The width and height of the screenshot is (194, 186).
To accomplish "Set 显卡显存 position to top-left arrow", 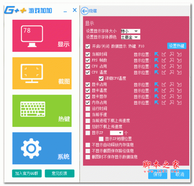I will [156, 96].
